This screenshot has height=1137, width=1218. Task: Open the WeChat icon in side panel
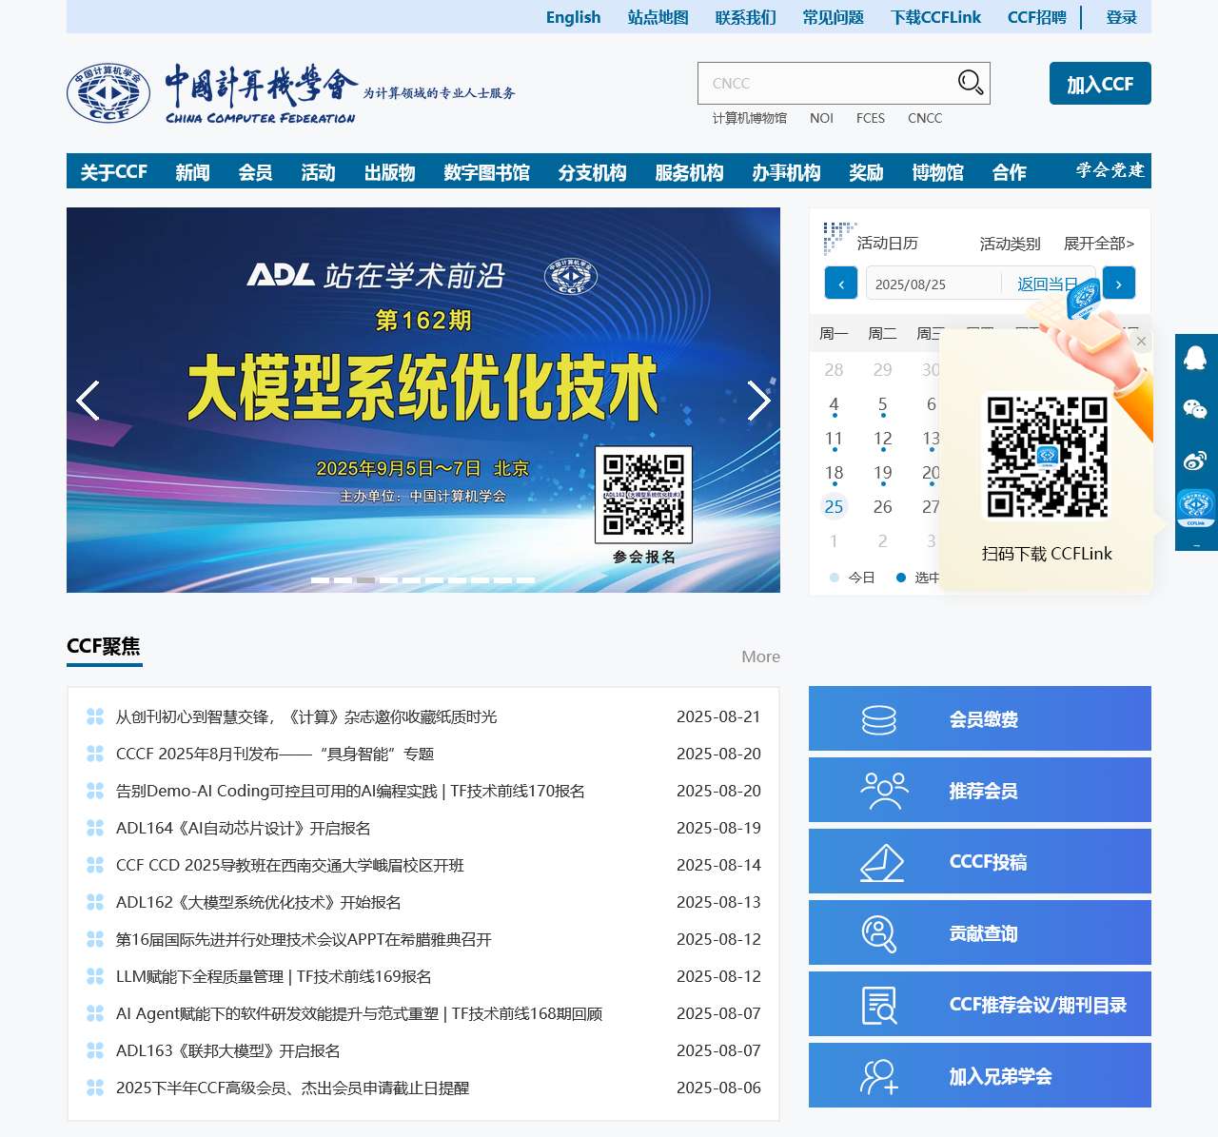point(1195,409)
